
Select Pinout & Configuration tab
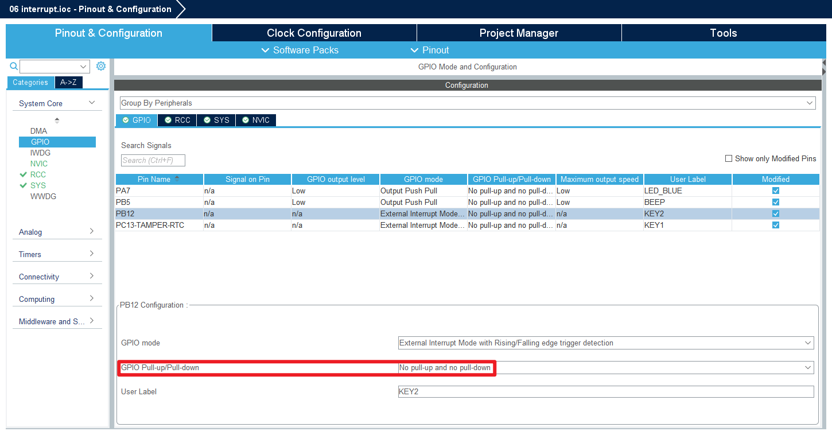tap(108, 33)
